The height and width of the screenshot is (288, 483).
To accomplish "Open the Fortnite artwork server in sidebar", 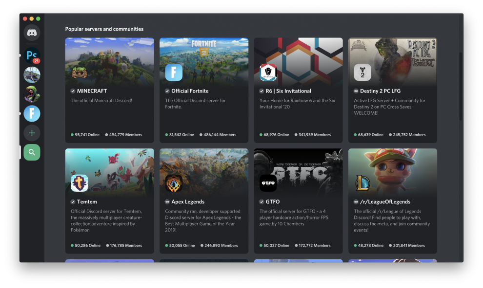I will pos(32,74).
